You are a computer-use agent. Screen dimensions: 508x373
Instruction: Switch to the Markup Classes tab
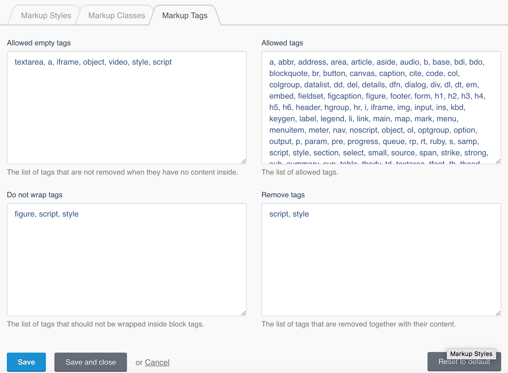click(117, 15)
